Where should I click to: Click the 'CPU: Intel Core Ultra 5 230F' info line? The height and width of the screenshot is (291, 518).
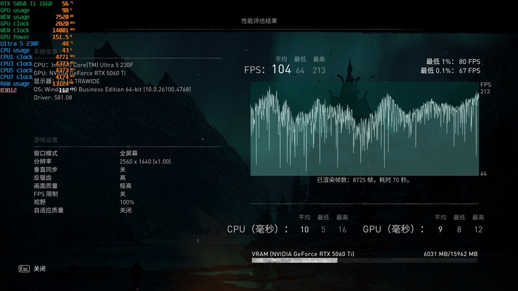pyautogui.click(x=84, y=65)
